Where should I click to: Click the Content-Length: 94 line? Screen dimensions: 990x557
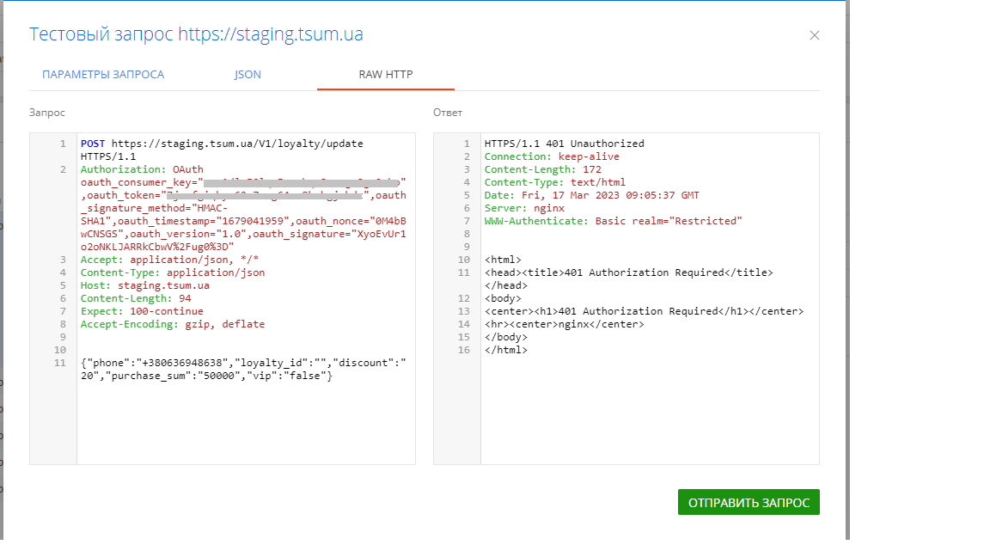(136, 298)
